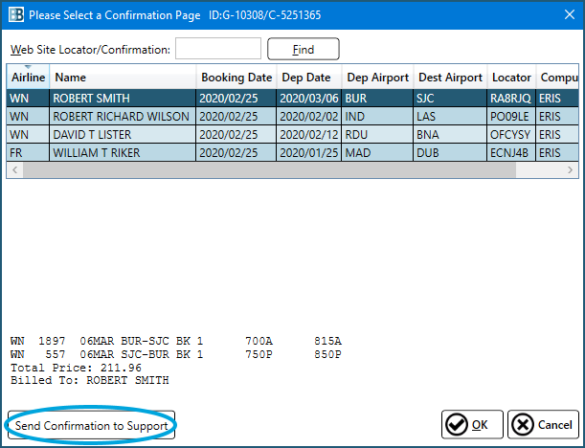Click the OK checkmark button

point(472,424)
